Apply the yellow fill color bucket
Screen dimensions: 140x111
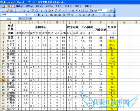pyautogui.click(x=104, y=15)
